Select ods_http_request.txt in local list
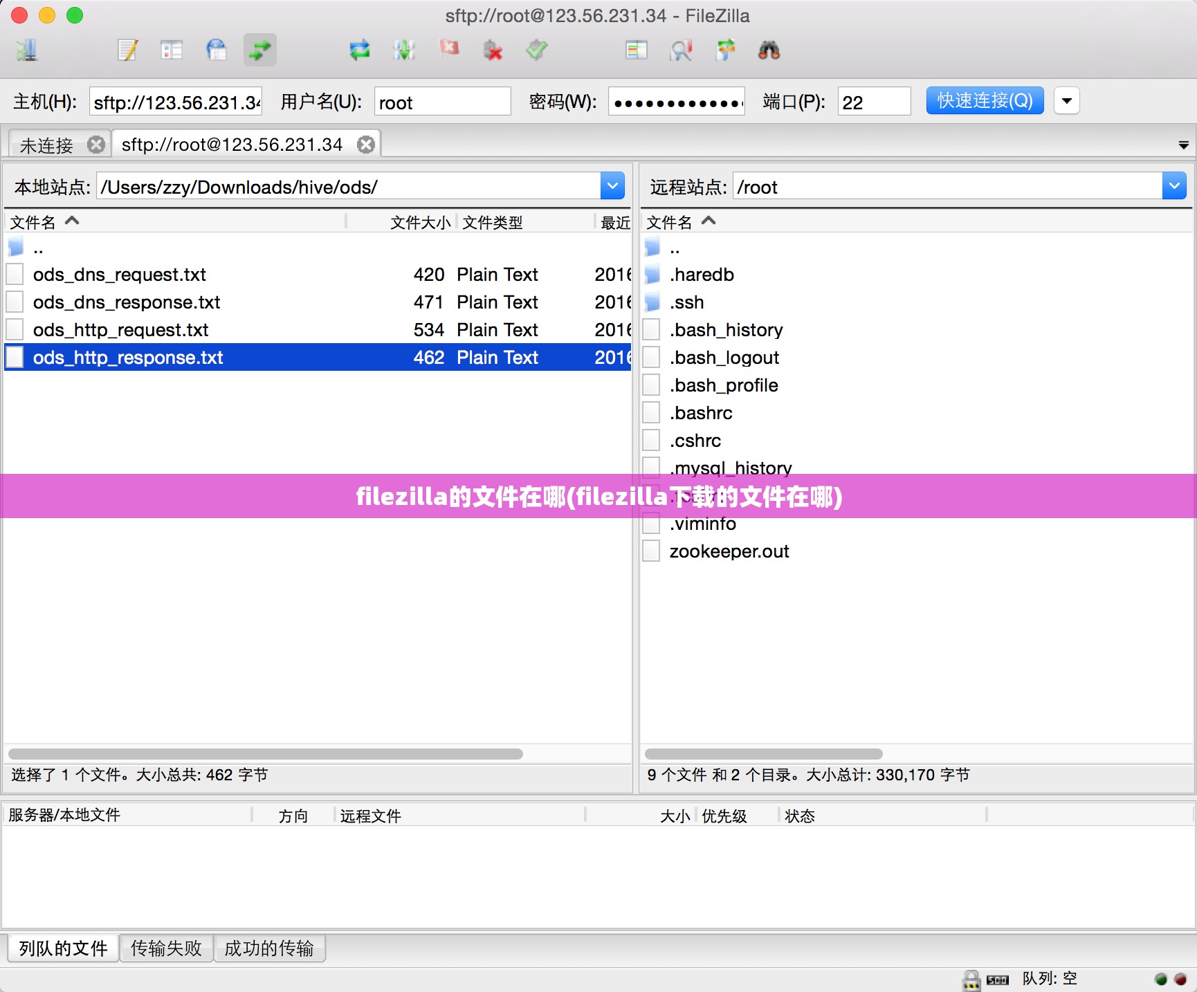Screen dimensions: 1197x992 pos(318,330)
